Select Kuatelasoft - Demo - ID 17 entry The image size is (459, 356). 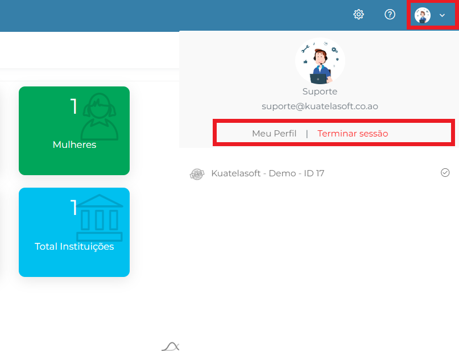(x=320, y=173)
